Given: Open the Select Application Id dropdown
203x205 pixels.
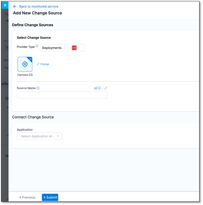Looking at the screenshot, I should (39, 136).
